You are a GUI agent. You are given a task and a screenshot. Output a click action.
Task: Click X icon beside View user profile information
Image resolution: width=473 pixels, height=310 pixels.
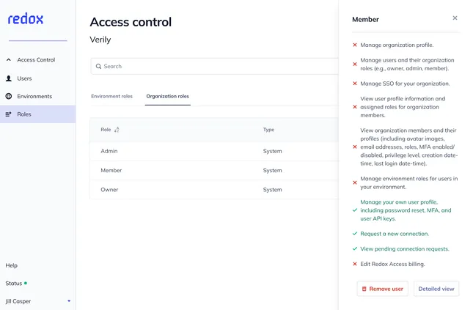355,107
